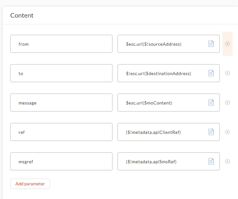This screenshot has width=238, height=199.
Task: Select the to parameter name field
Action: tap(61, 73)
